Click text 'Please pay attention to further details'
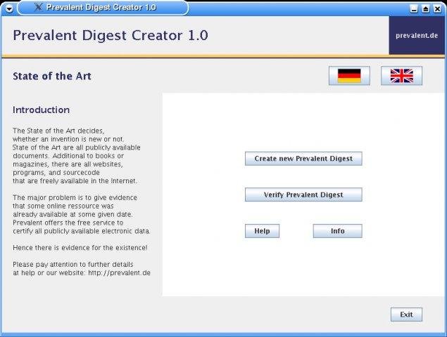 [73, 265]
